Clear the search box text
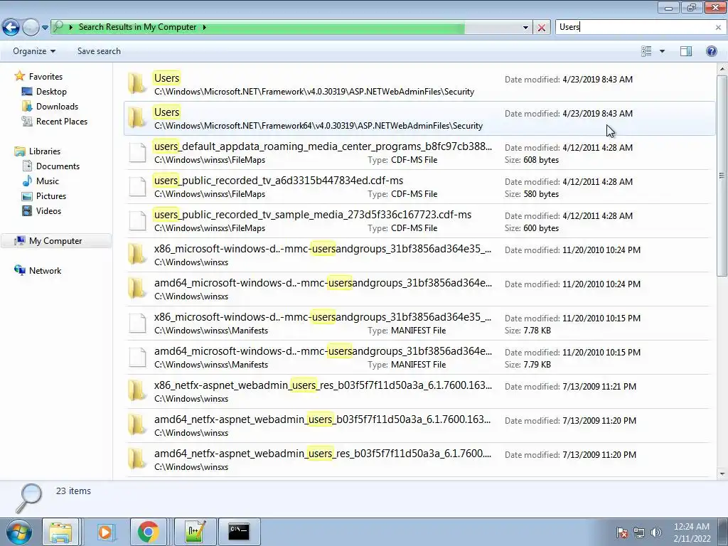The height and width of the screenshot is (546, 728). point(718,28)
